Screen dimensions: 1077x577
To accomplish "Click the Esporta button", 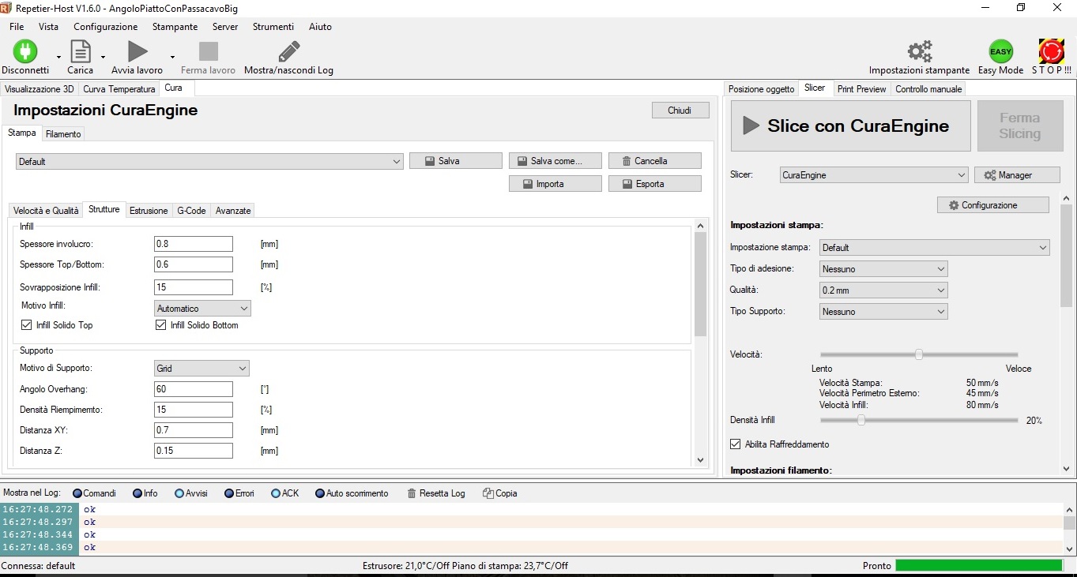I will 655,184.
